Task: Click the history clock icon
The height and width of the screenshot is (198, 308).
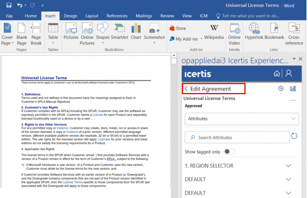Action: 281,89
